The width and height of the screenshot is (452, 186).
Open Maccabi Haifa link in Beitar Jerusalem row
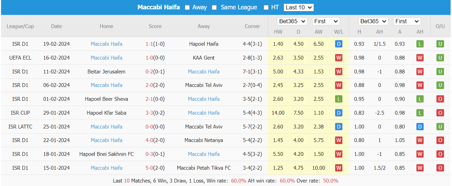click(x=204, y=72)
